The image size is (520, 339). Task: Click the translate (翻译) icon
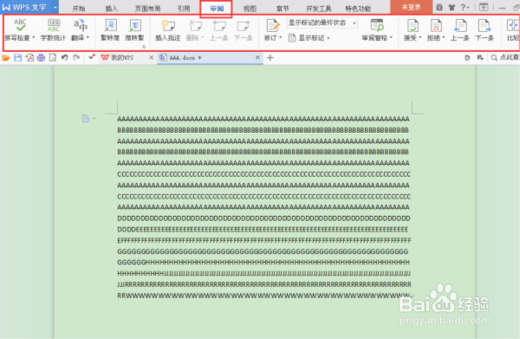81,25
